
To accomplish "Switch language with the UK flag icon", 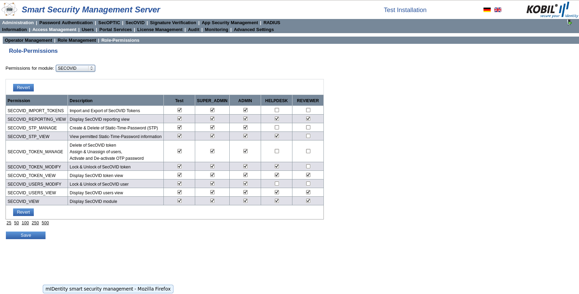I will tap(498, 10).
